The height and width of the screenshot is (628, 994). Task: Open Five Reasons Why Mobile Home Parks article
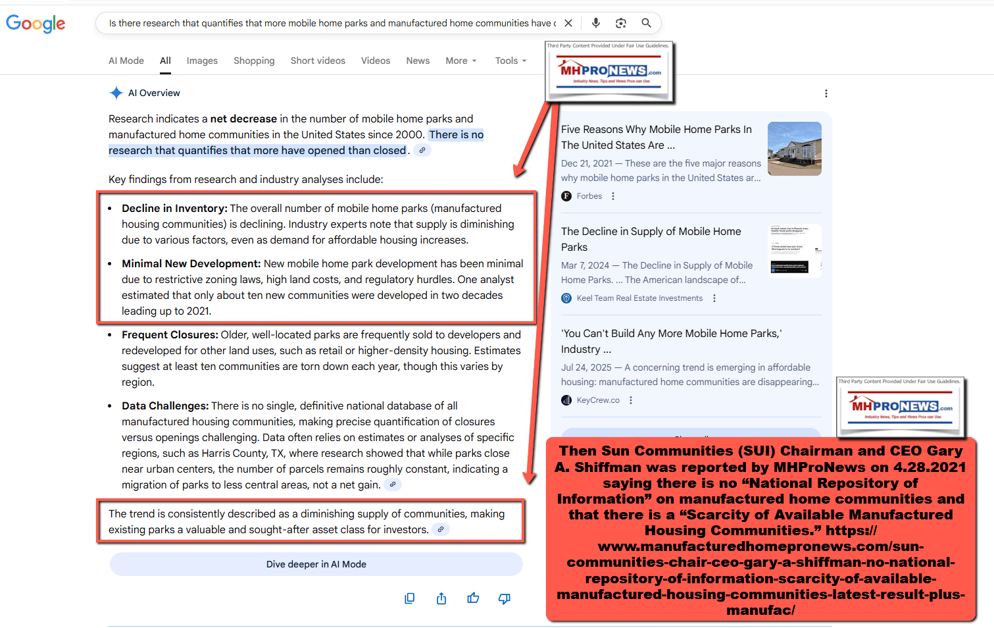(656, 137)
